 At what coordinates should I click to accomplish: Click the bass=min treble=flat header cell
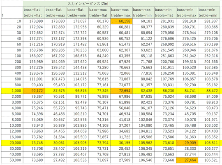[165, 12]
